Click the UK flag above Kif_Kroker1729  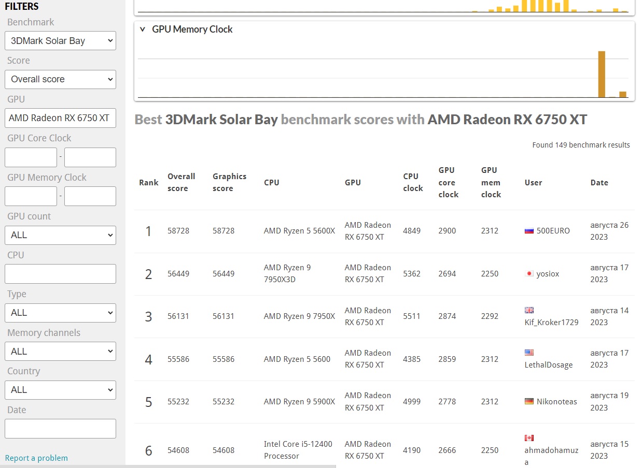[529, 310]
